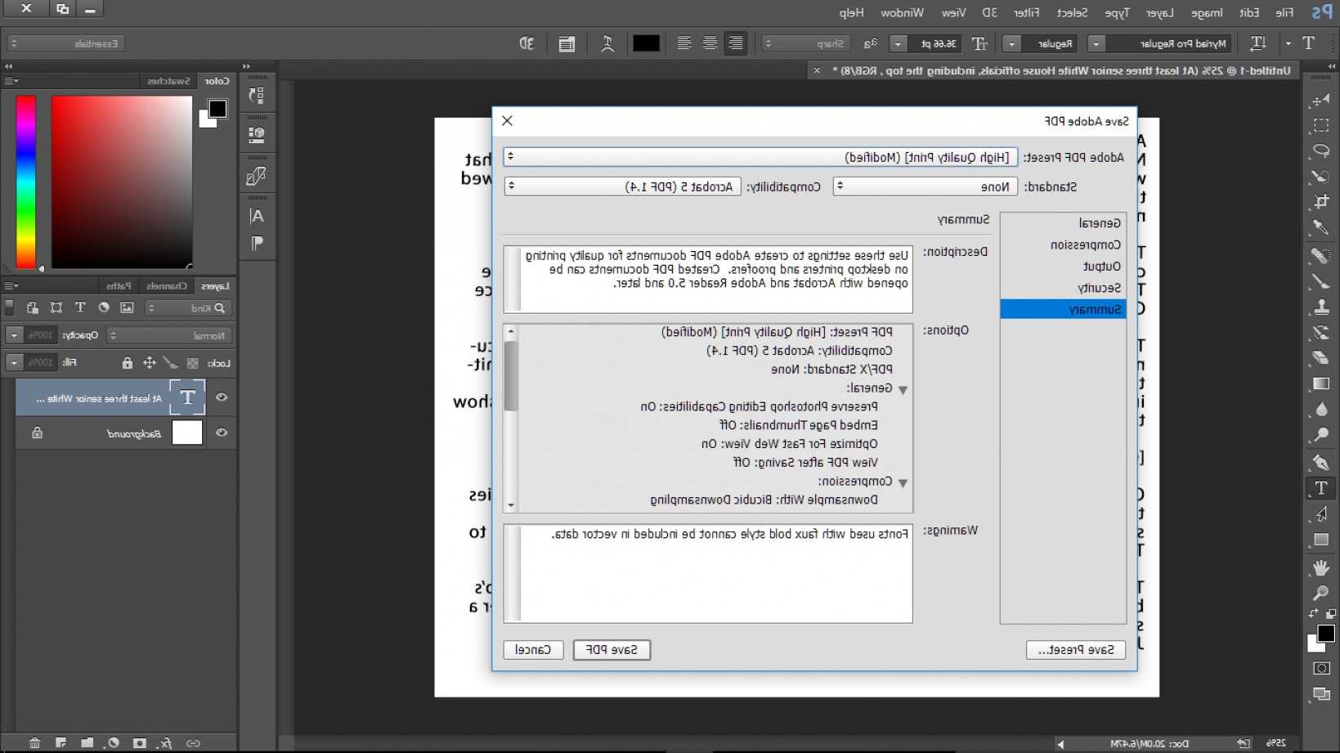Click the Delete Layer trash icon

click(34, 742)
